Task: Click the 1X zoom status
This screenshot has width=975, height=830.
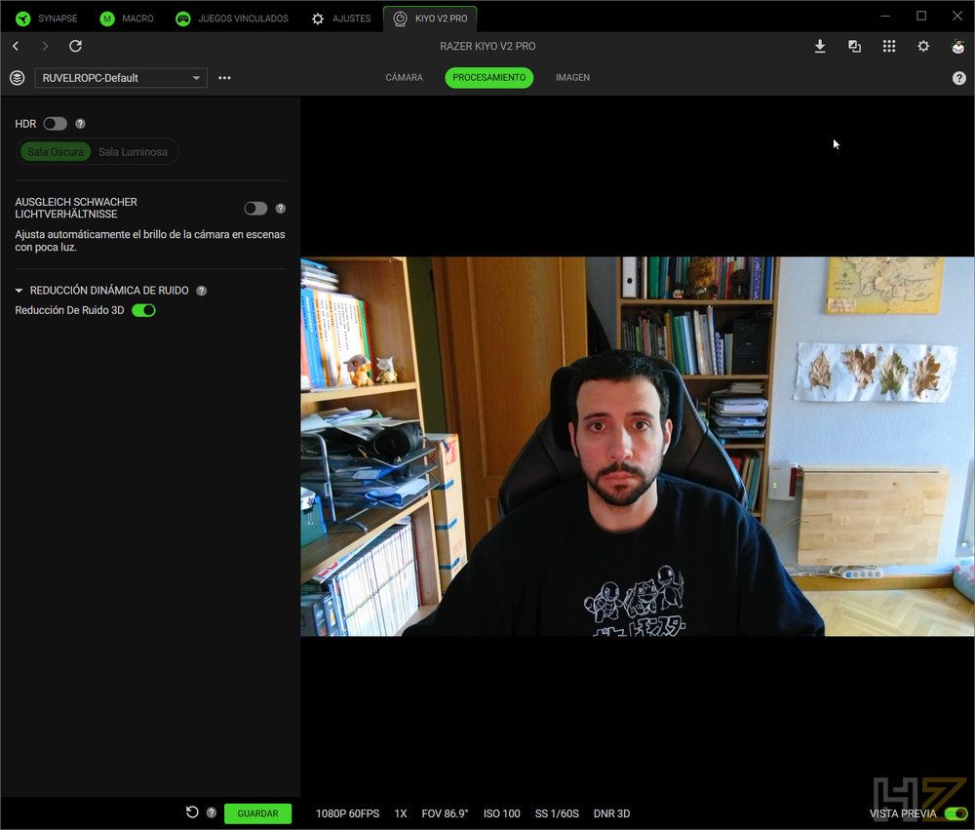Action: [x=401, y=813]
